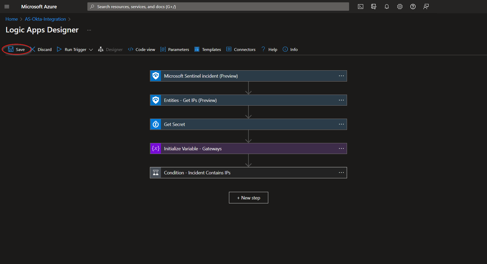This screenshot has height=264, width=487.
Task: Click arrow connector below Microsoft Sentinel incident step
Action: [248, 88]
